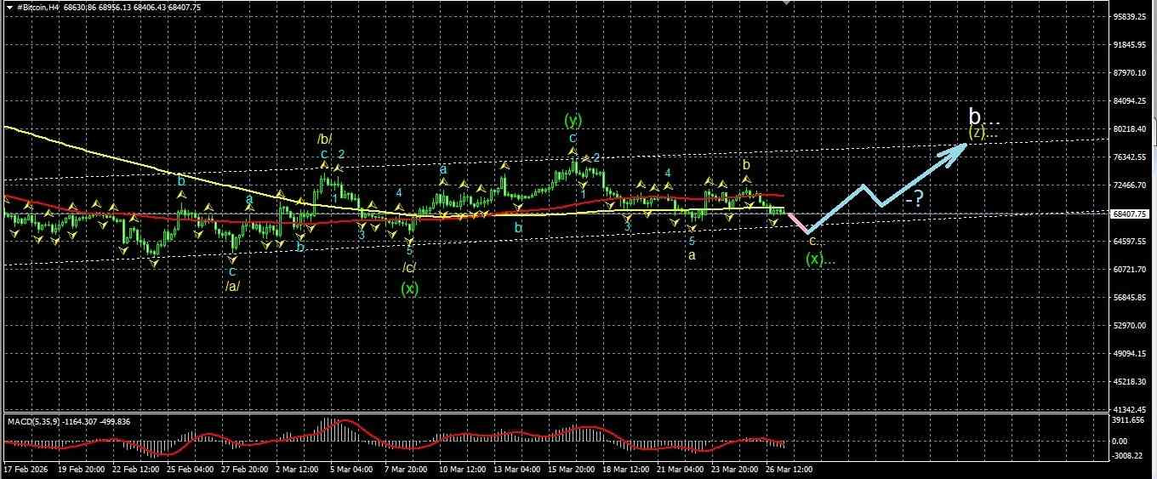The width and height of the screenshot is (1157, 479).
Task: Click the 87970.10 price scale label
Action: (1130, 73)
